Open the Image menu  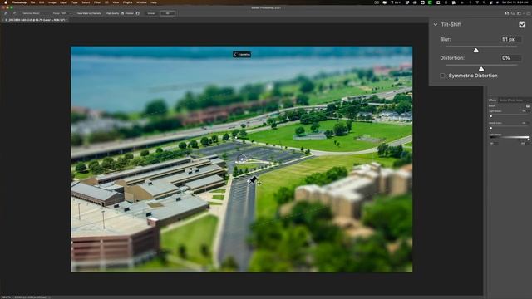52,2
